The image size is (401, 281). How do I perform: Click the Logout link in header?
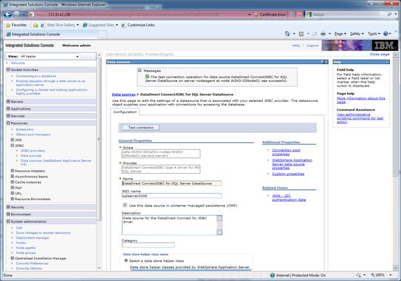click(312, 46)
